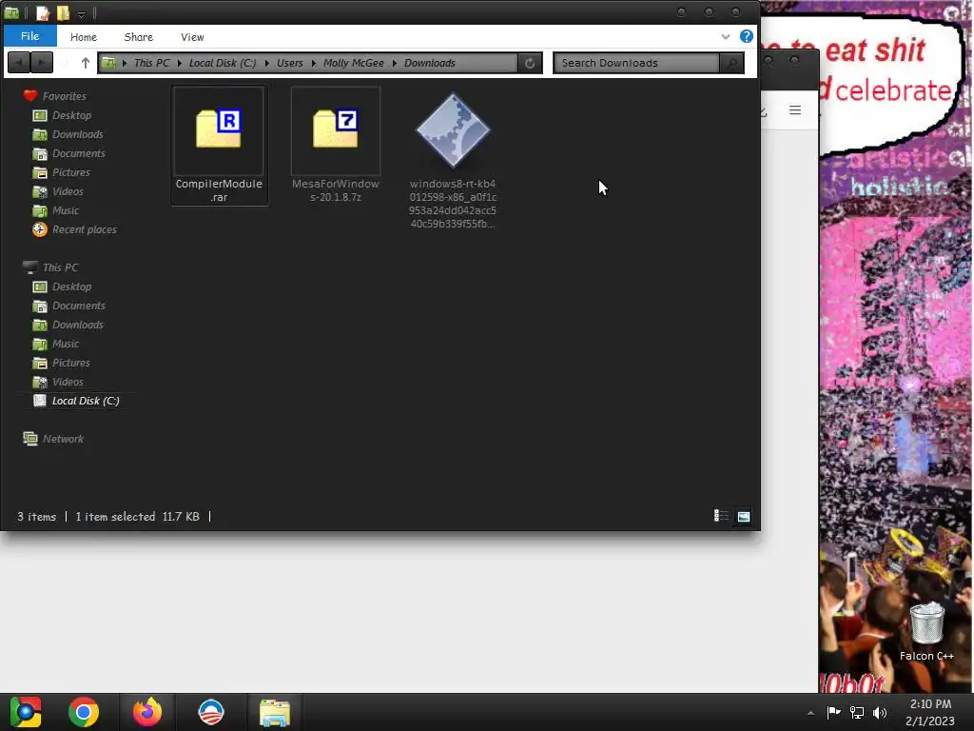
Task: Select the windows8-rt-kb4012598 update file
Action: tap(453, 129)
